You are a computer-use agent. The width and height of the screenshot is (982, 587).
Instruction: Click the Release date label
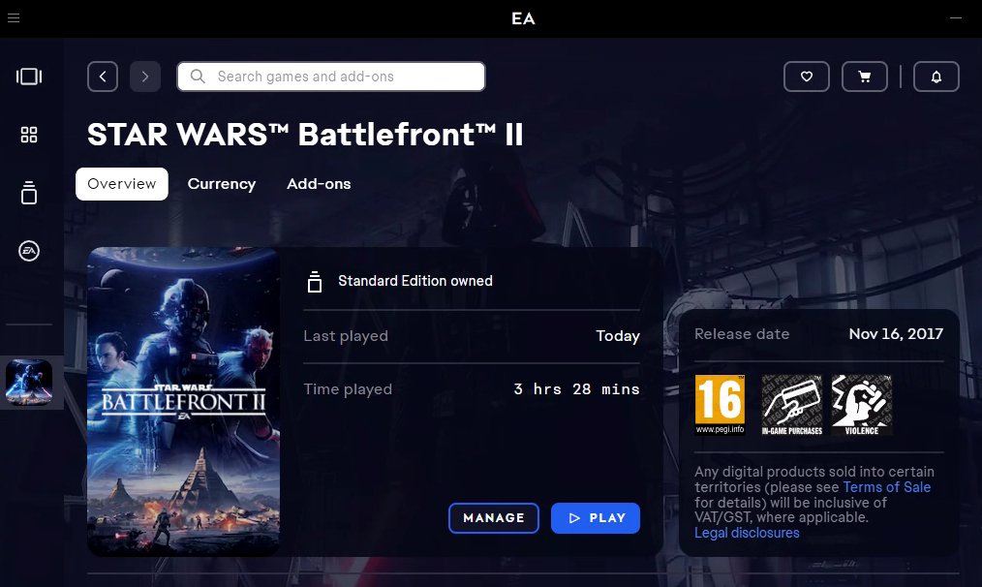742,334
